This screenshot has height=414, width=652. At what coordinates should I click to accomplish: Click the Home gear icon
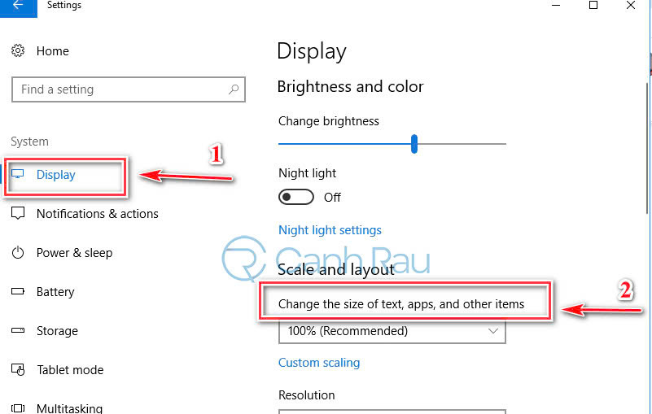(18, 51)
